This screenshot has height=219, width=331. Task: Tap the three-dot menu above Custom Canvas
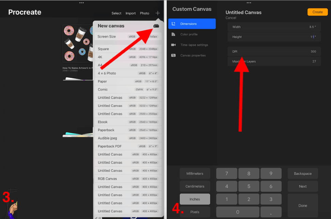click(x=249, y=3)
